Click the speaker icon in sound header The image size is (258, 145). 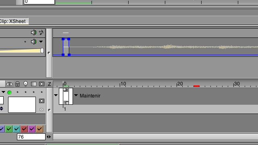point(33,32)
